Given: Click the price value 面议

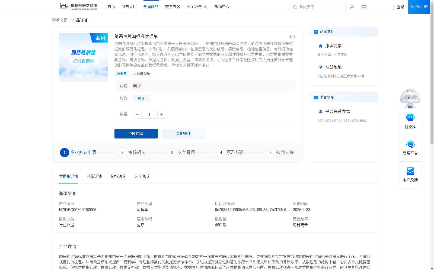Looking at the screenshot, I should coord(137,86).
